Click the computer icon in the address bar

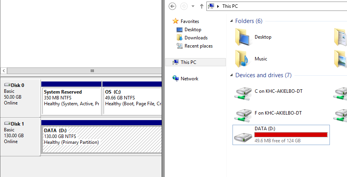[x=211, y=6]
